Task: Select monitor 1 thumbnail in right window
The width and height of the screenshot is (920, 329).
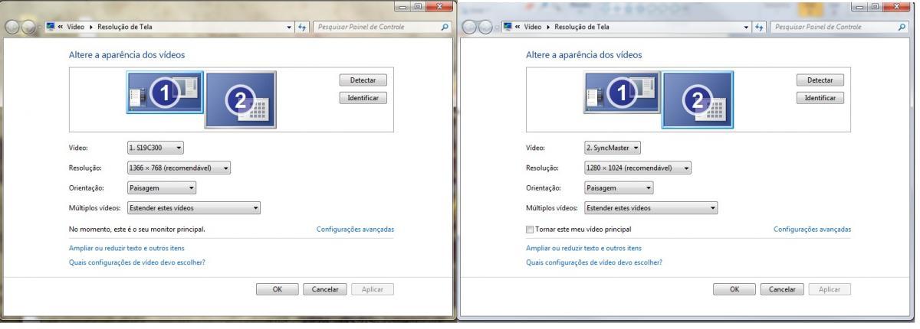Action: (x=622, y=93)
